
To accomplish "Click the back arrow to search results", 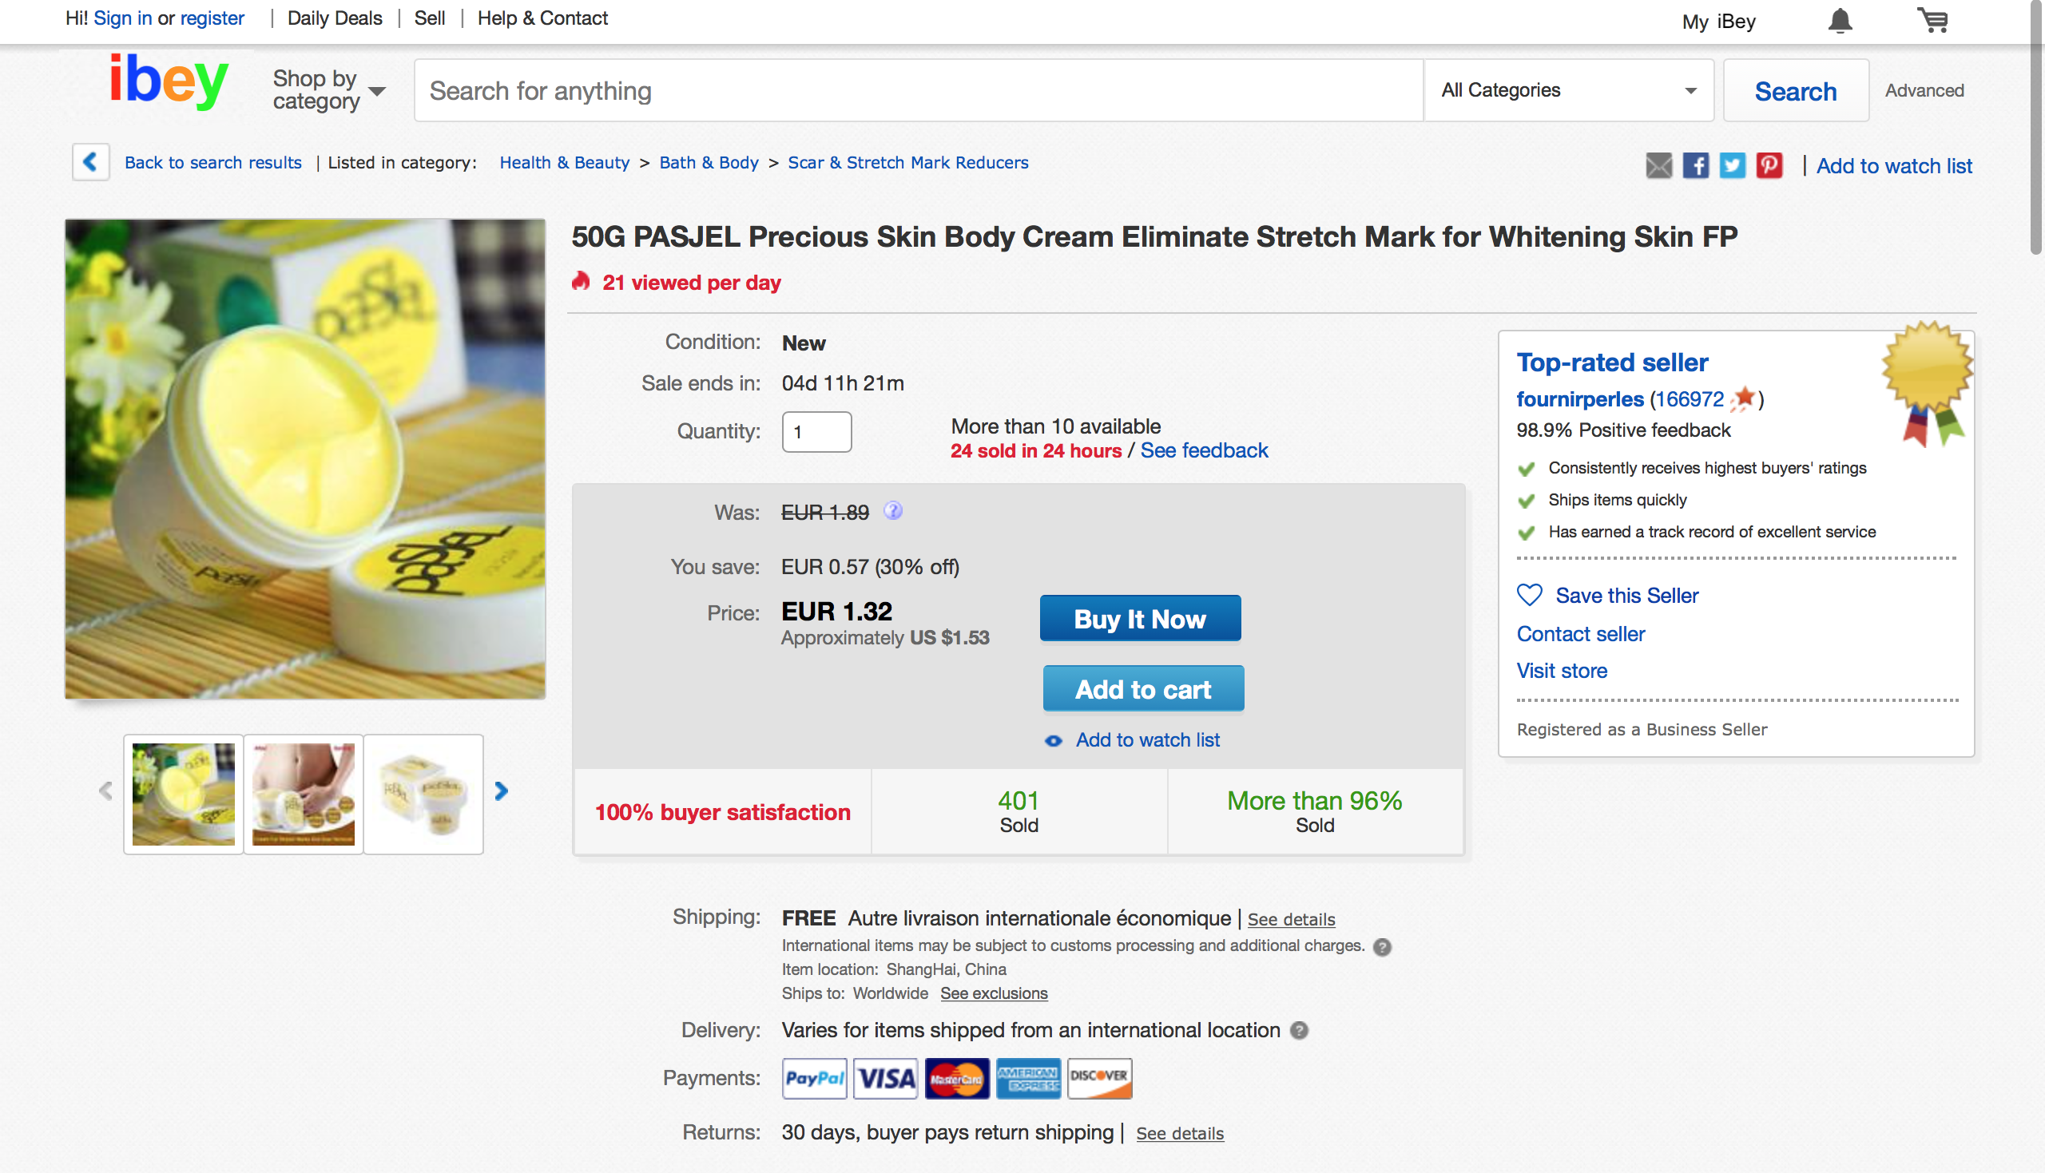I will click(x=90, y=162).
